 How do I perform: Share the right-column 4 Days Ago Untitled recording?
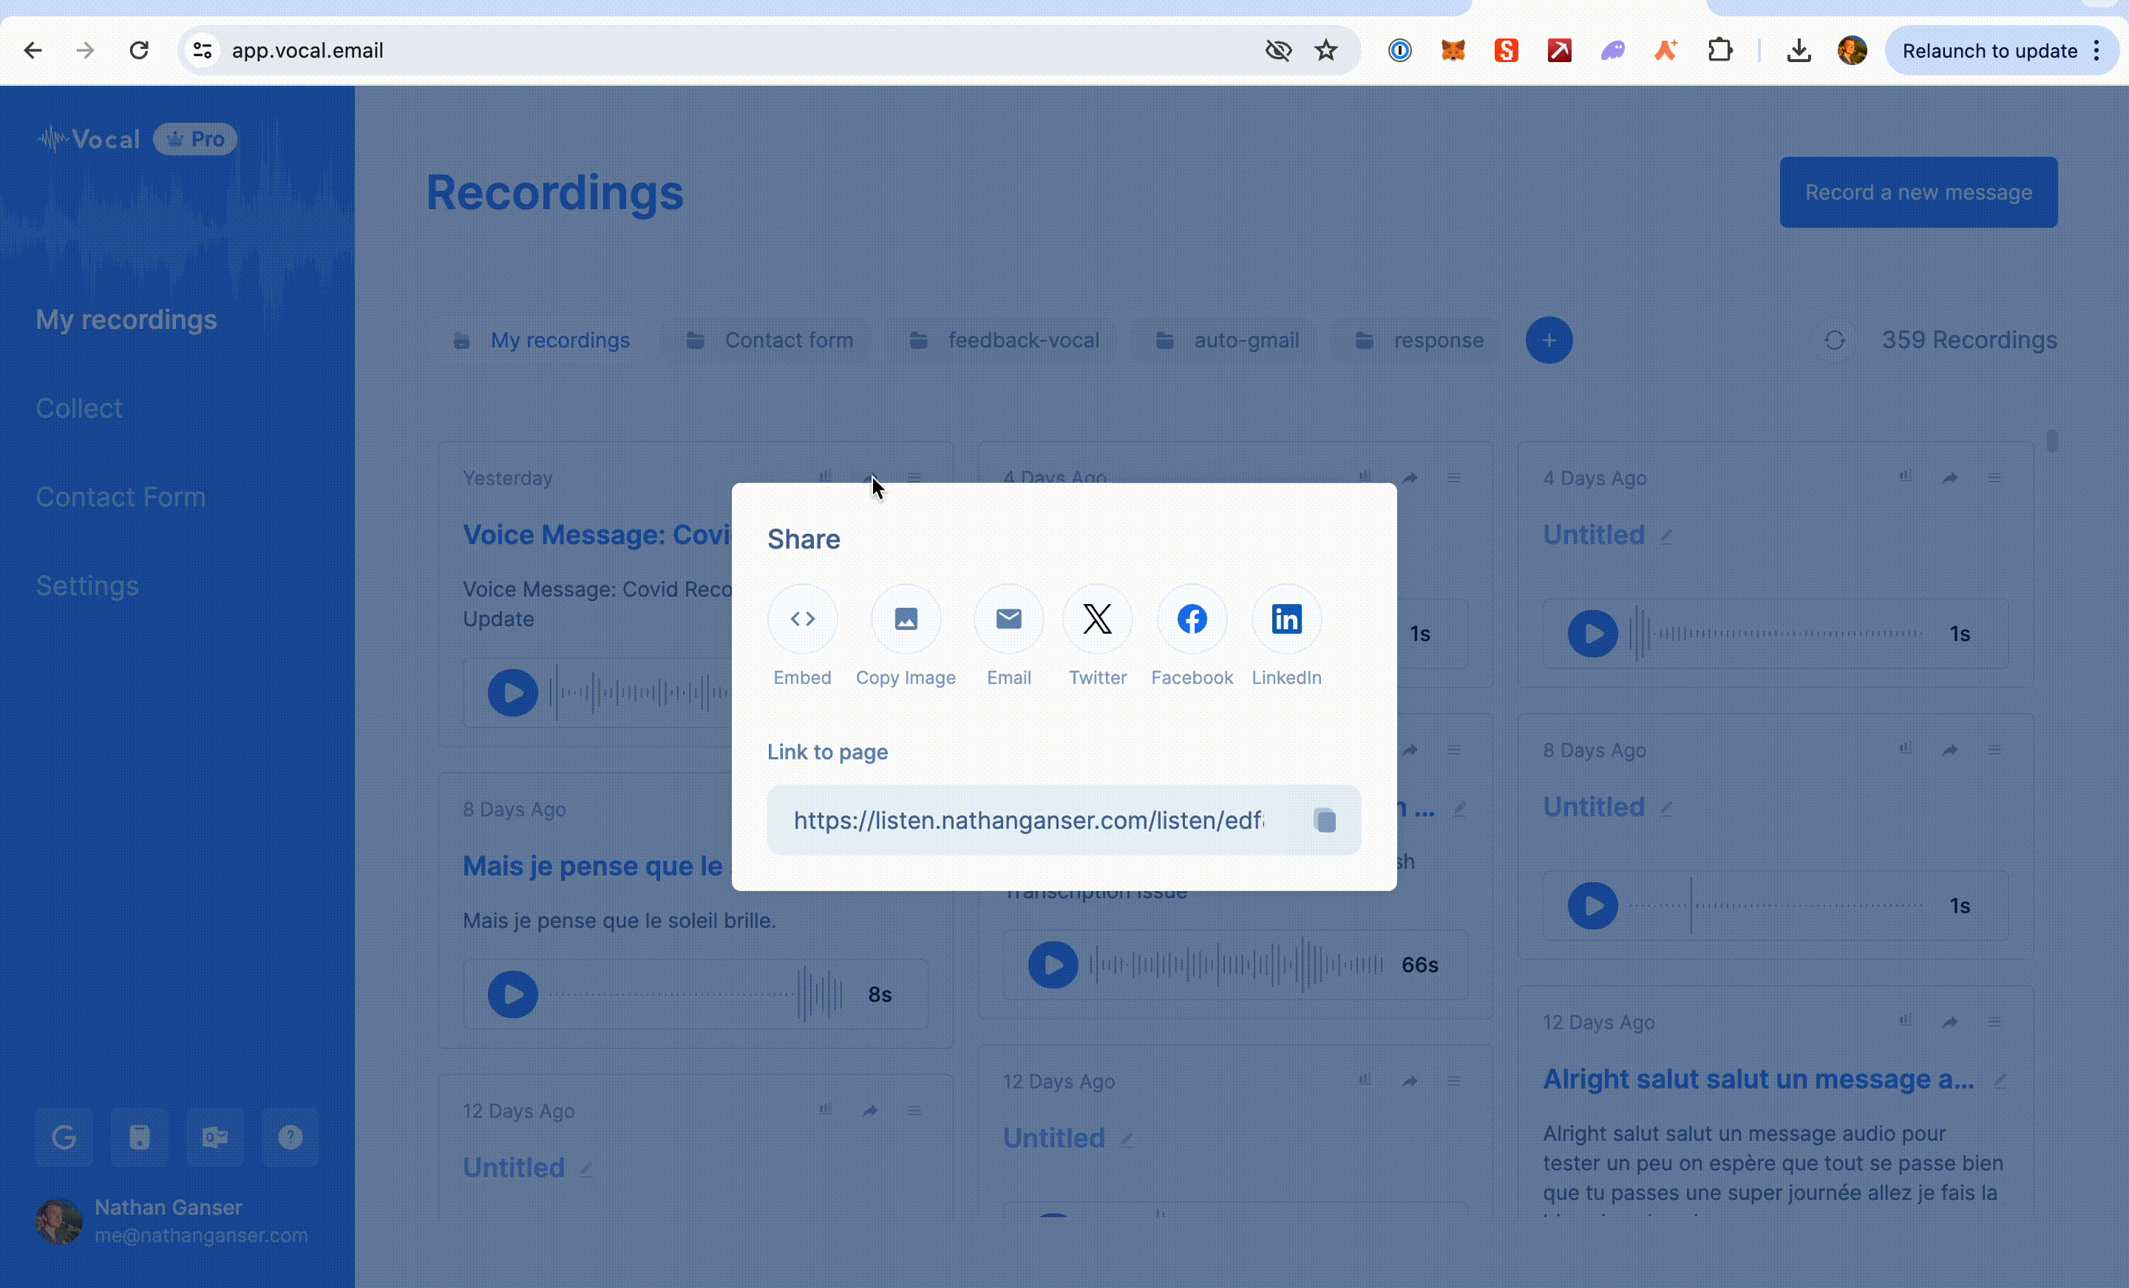pos(1950,478)
